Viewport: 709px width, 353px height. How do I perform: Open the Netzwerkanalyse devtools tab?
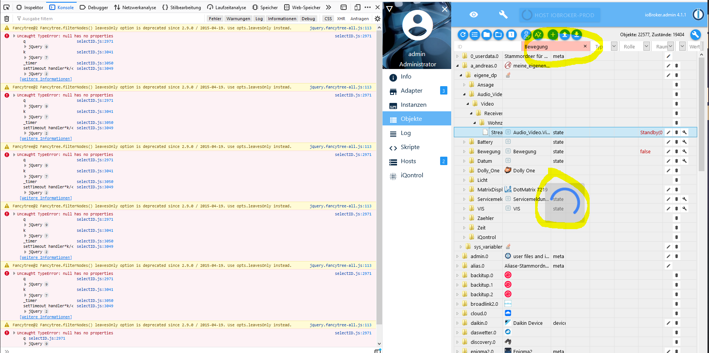135,7
